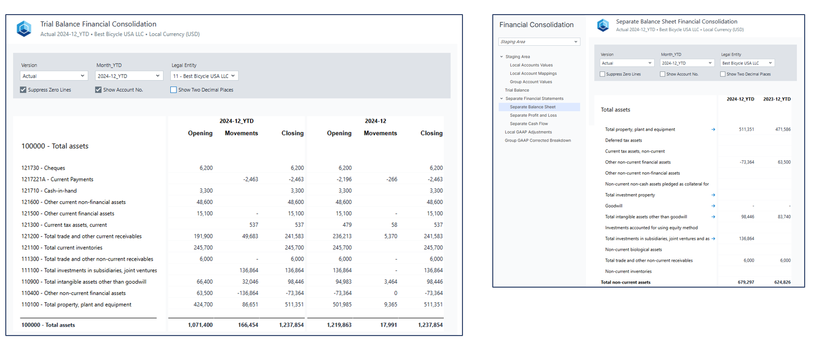Open Separate Profit and Loss in the sidebar
This screenshot has width=837, height=359.
coord(533,115)
